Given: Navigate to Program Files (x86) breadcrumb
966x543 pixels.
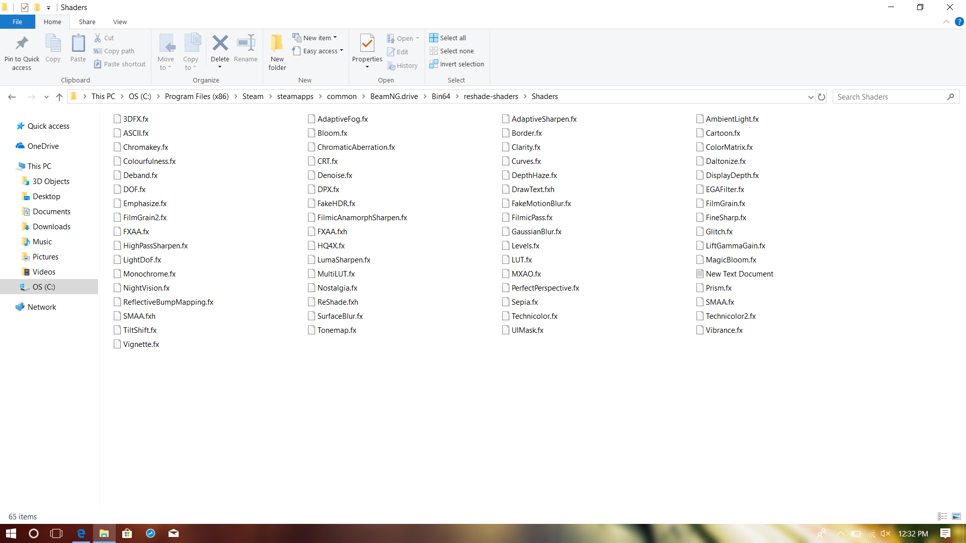Looking at the screenshot, I should click(197, 97).
